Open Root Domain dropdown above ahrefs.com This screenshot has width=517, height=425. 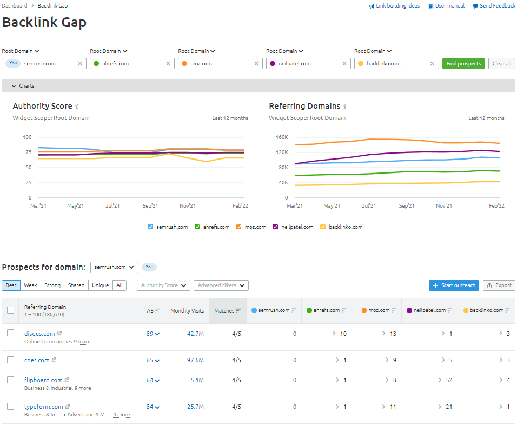click(109, 51)
